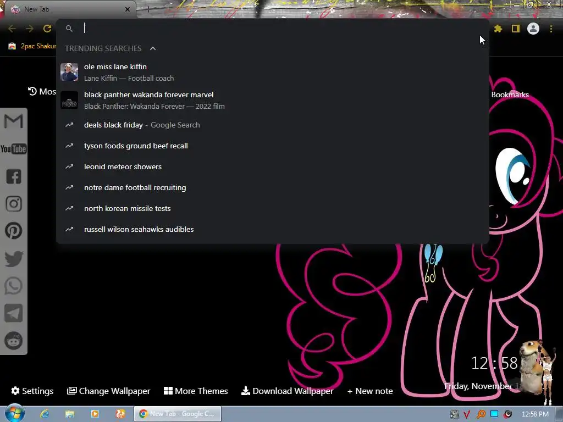The image size is (563, 422).
Task: Open Chrome extensions puzzle icon
Action: pos(498,29)
